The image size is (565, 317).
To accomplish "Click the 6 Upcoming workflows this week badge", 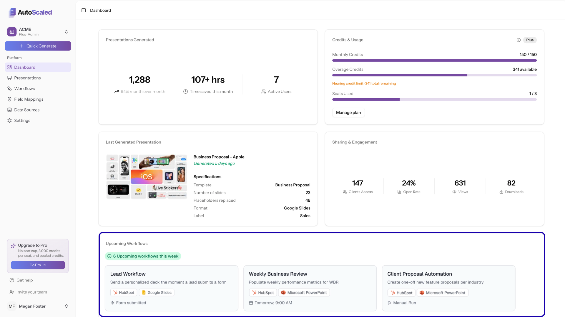I will click(x=143, y=256).
